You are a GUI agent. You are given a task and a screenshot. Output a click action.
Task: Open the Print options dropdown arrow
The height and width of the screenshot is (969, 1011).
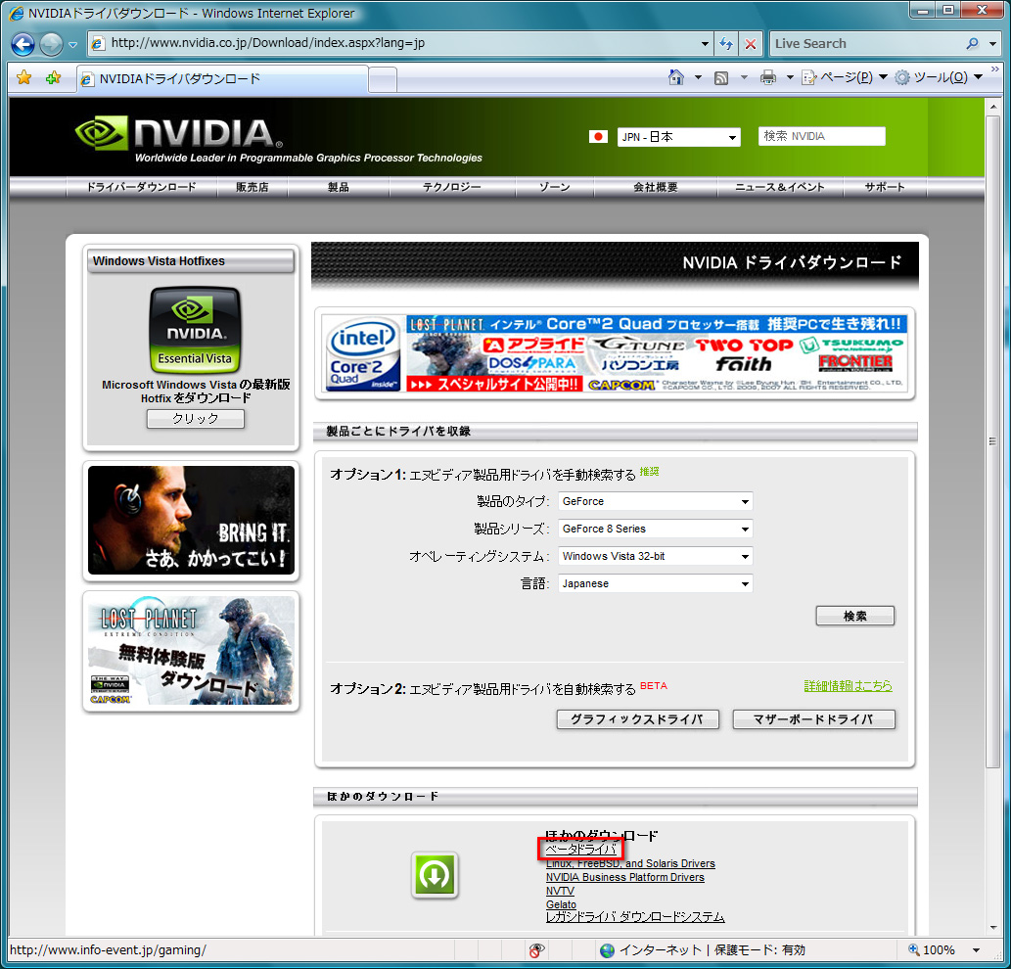click(789, 78)
